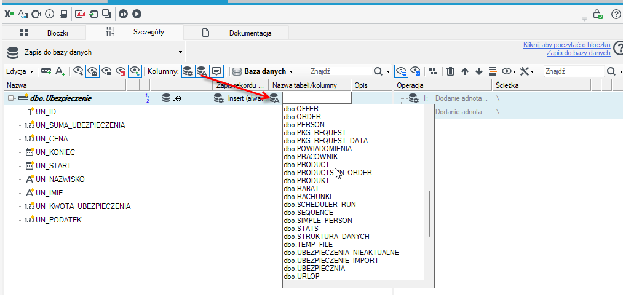
Task: Toggle the database-gear column button
Action: coord(188,71)
